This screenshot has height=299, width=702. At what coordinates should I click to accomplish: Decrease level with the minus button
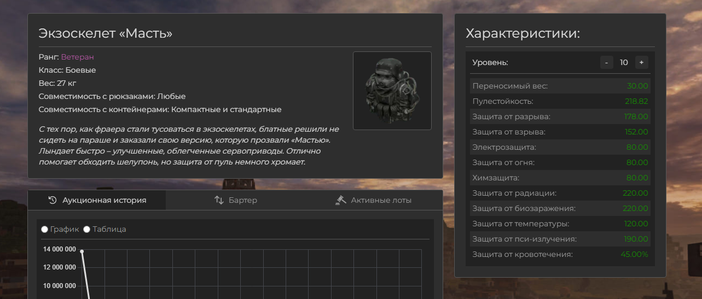pyautogui.click(x=606, y=62)
